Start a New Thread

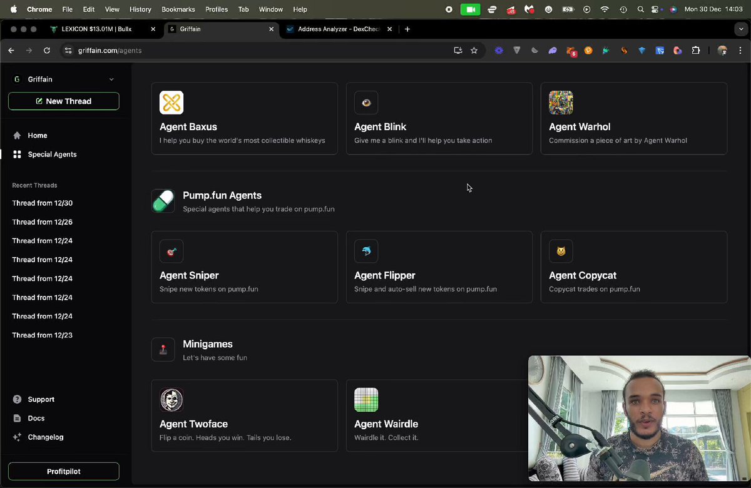tap(64, 101)
